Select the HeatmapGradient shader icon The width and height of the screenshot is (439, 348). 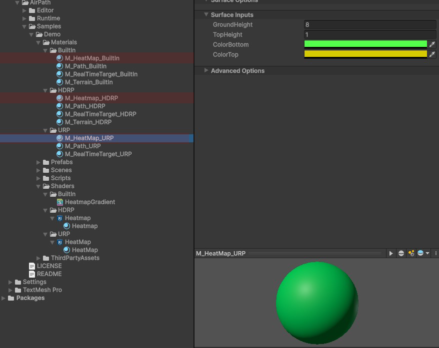60,202
